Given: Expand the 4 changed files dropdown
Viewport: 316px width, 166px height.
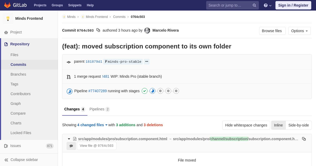Looking at the screenshot, I should [x=92, y=125].
